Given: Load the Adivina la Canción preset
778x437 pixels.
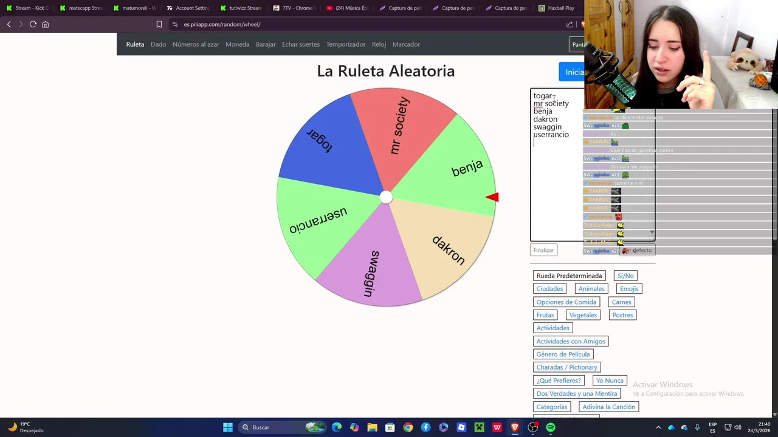Looking at the screenshot, I should point(608,407).
